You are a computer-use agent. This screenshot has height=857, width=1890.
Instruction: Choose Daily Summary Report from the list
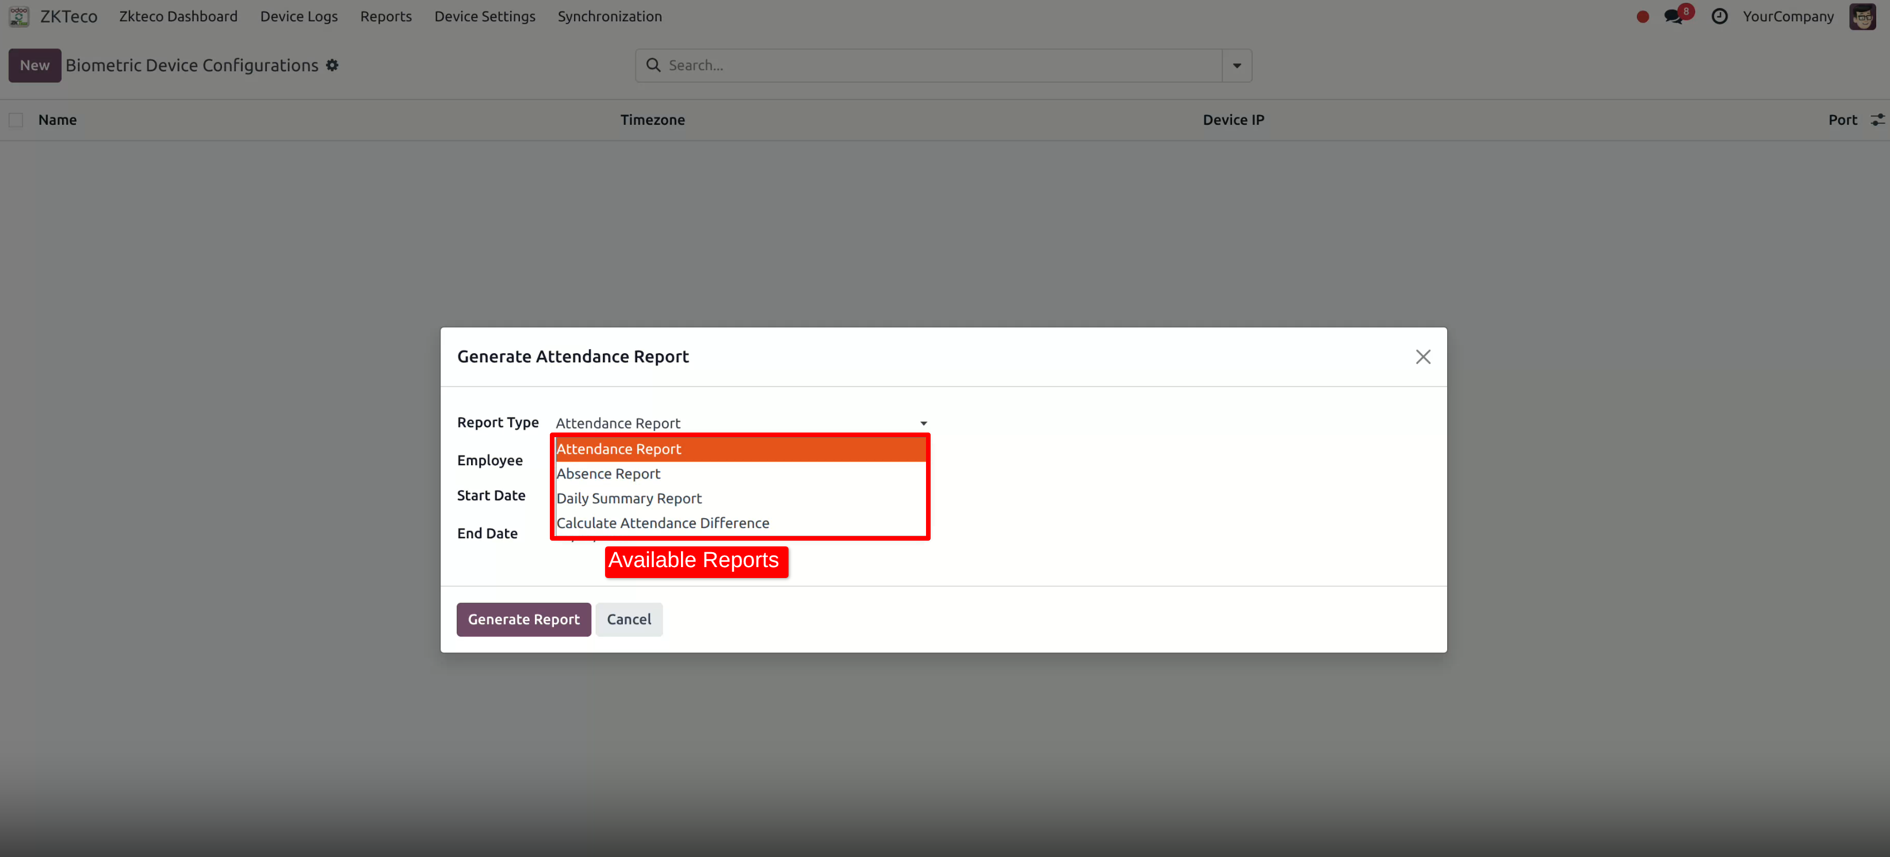(x=628, y=498)
